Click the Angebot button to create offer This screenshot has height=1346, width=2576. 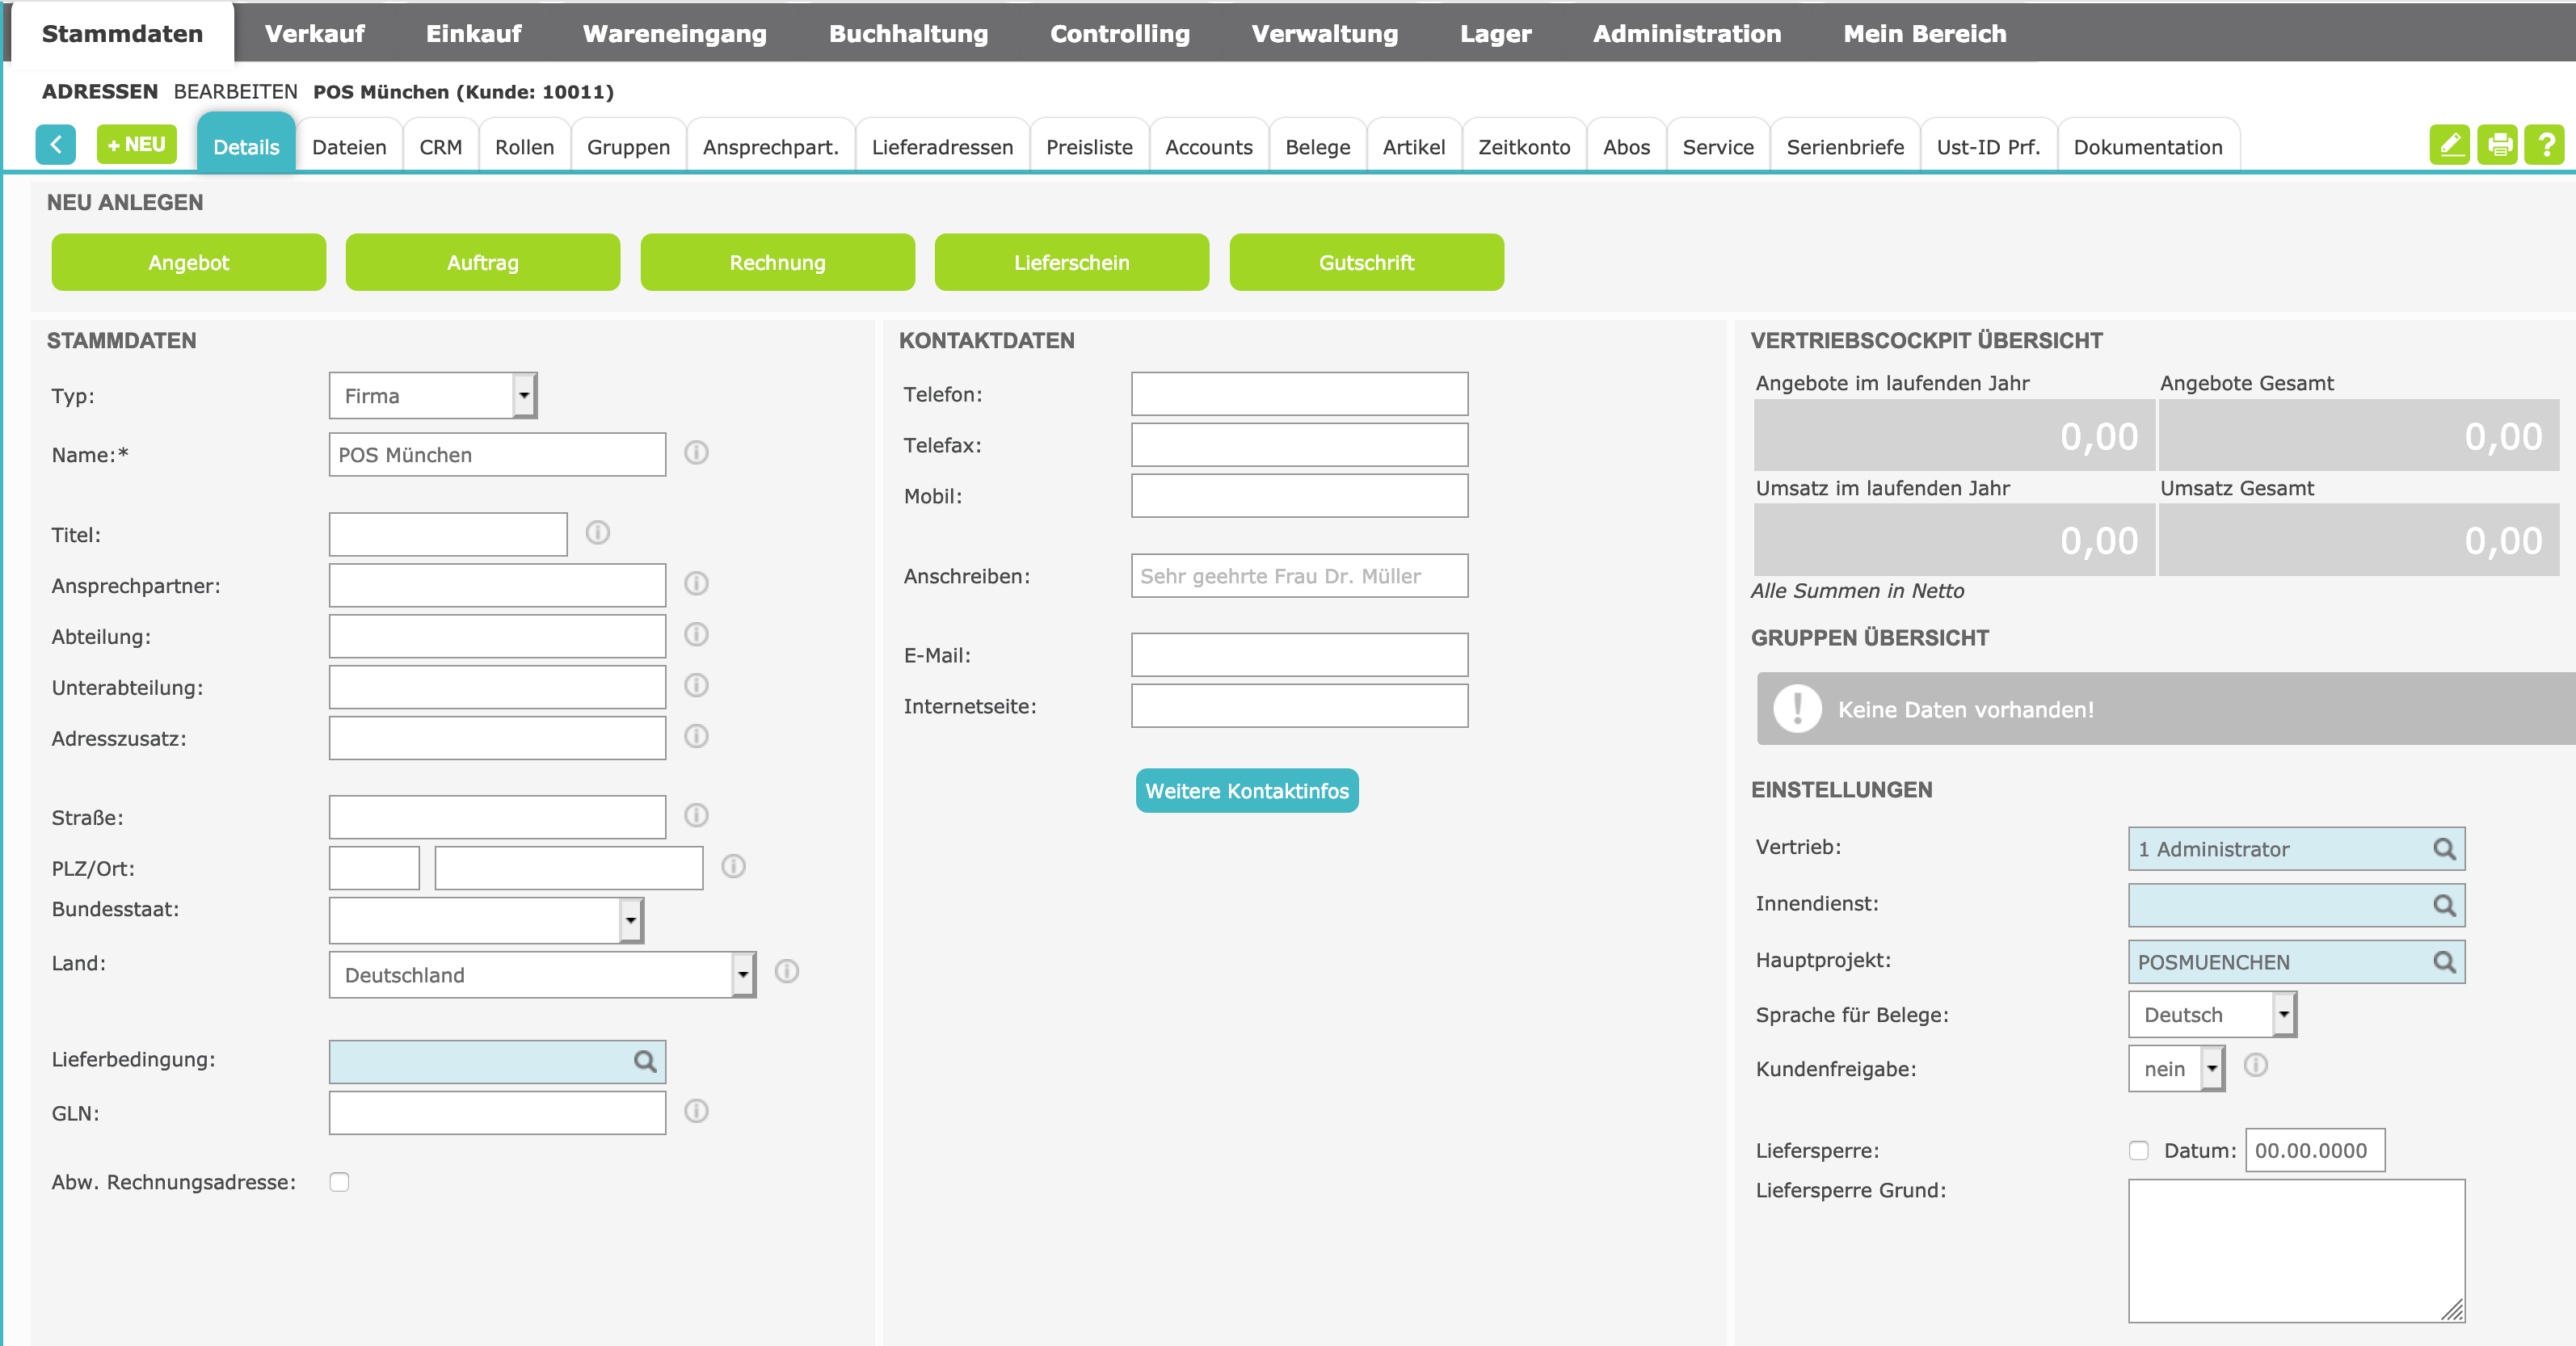[x=189, y=263]
